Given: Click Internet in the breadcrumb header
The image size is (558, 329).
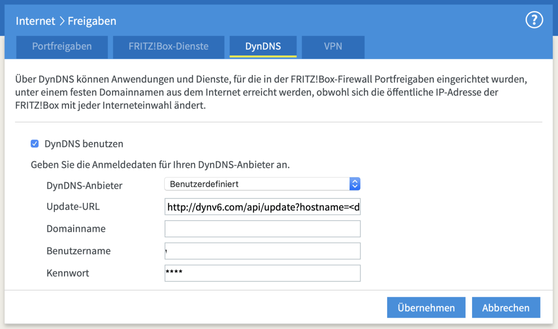Looking at the screenshot, I should [35, 21].
